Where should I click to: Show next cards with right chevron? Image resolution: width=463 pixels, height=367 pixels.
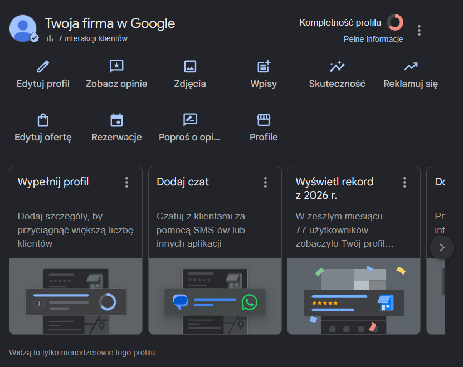point(442,247)
